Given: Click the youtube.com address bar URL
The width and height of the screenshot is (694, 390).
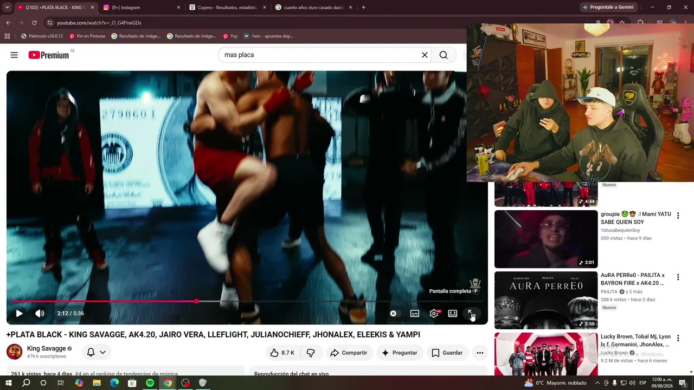Looking at the screenshot, I should 99,23.
